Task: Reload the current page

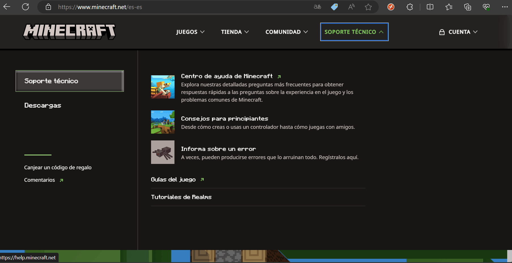Action: (x=25, y=7)
